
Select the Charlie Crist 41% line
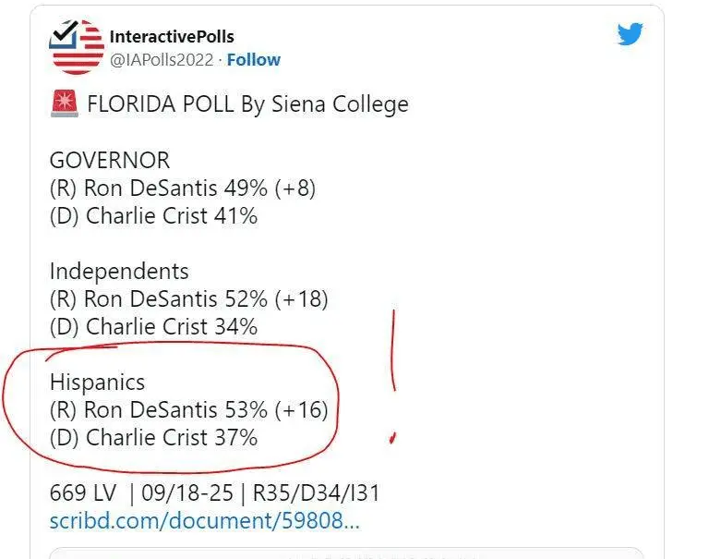pos(153,216)
